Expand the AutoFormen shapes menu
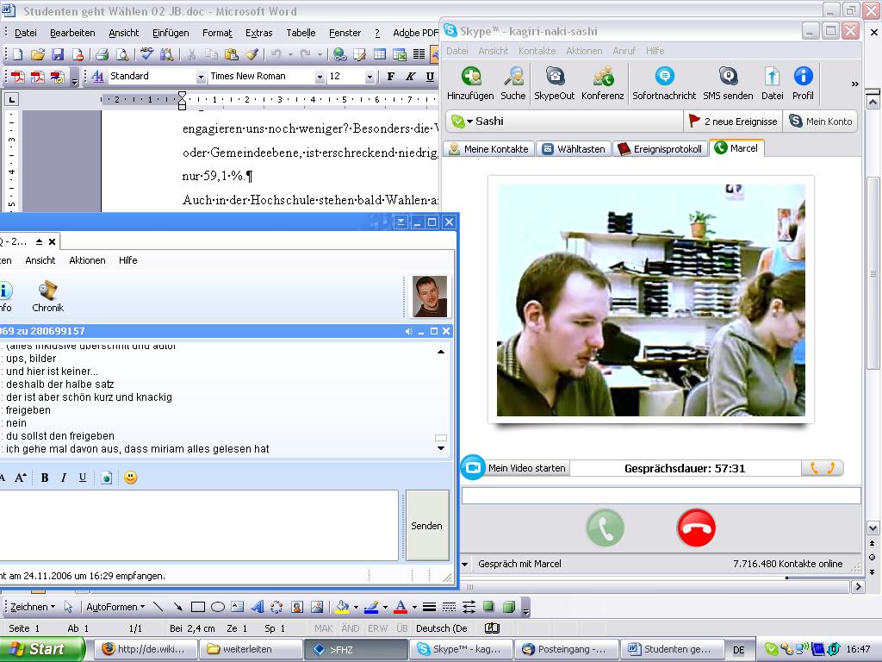882x662 pixels. (115, 607)
